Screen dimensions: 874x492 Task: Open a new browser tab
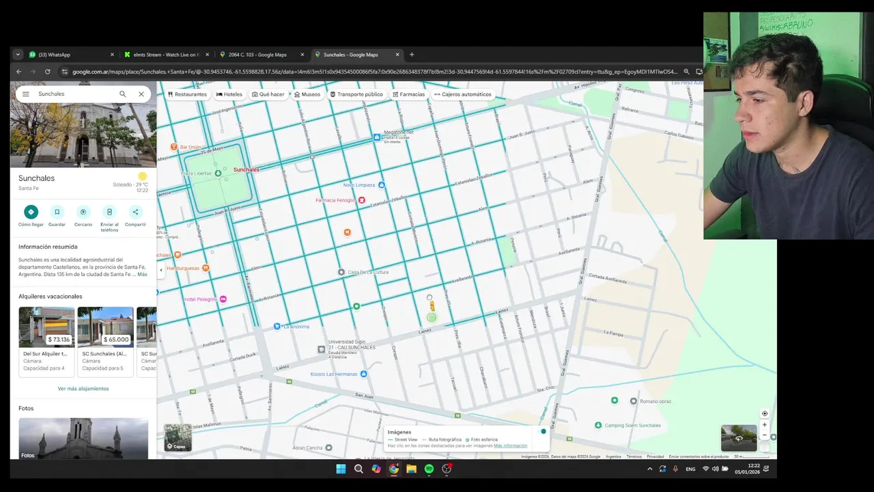tap(412, 55)
